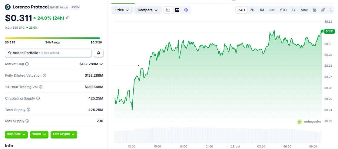Click the $0.235 24h low value

9,43
